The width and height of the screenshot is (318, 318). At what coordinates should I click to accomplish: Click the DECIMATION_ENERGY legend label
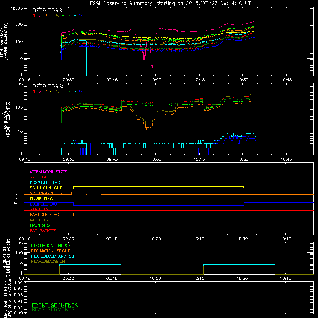coord(51,246)
